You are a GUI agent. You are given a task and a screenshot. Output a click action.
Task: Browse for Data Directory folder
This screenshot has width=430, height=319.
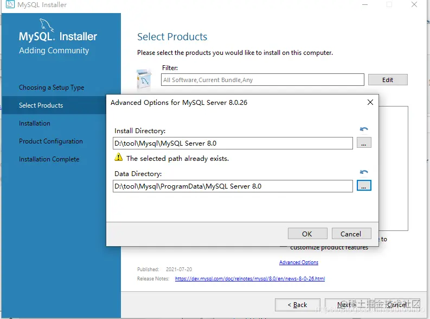[x=364, y=185]
